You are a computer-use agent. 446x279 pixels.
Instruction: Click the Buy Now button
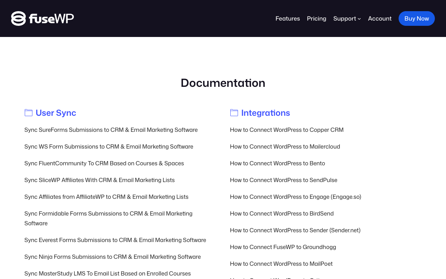(x=417, y=18)
